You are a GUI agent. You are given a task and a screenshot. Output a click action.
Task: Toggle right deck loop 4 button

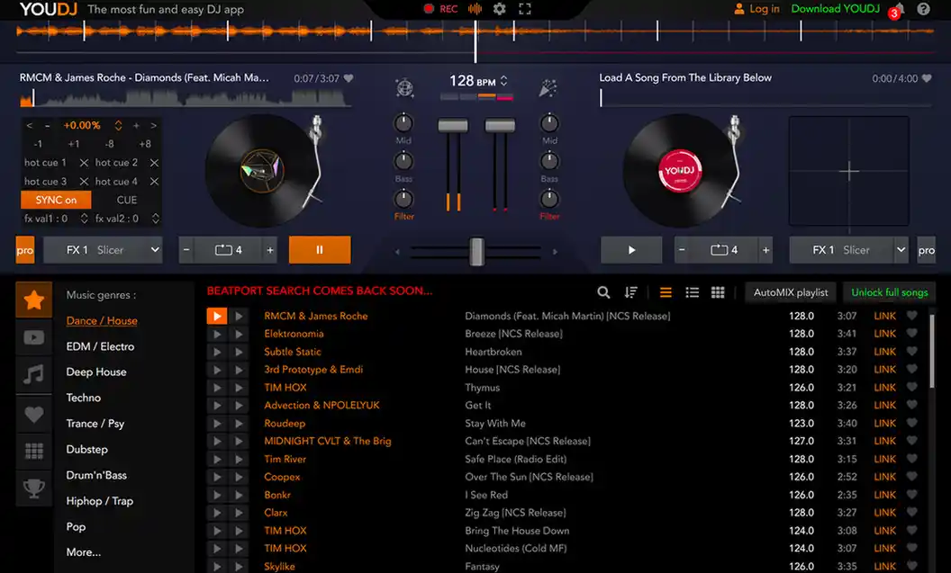pos(724,250)
